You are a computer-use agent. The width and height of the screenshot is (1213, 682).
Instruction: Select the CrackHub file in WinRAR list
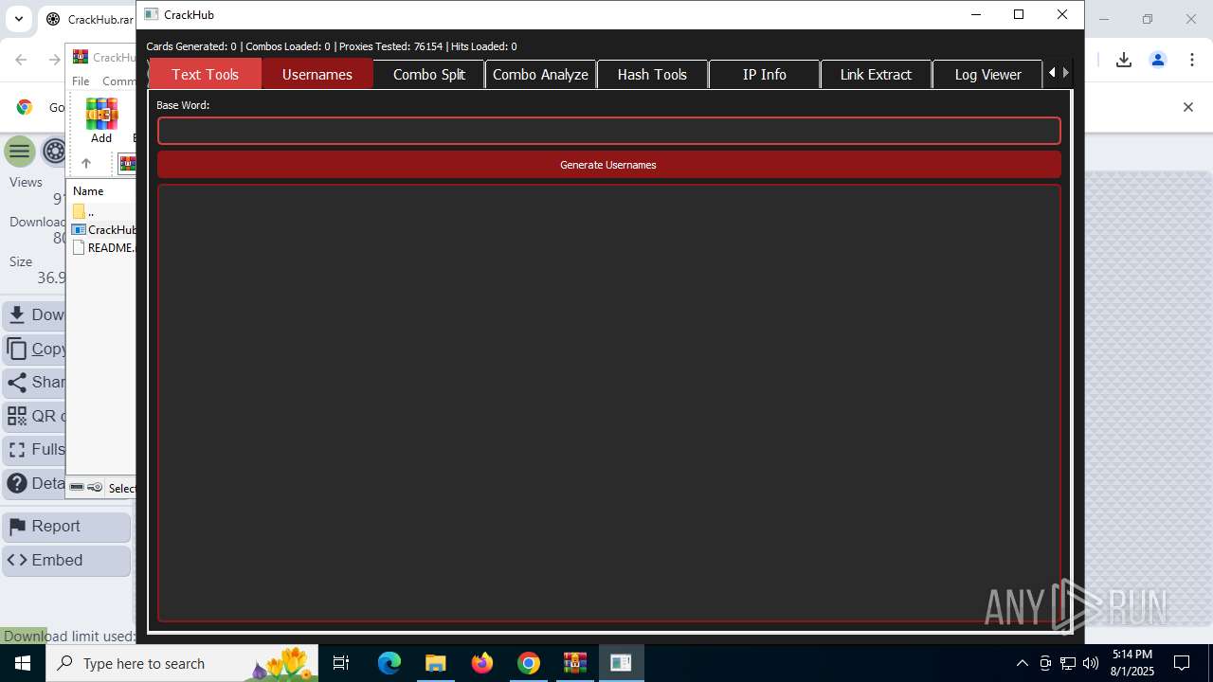pos(104,229)
